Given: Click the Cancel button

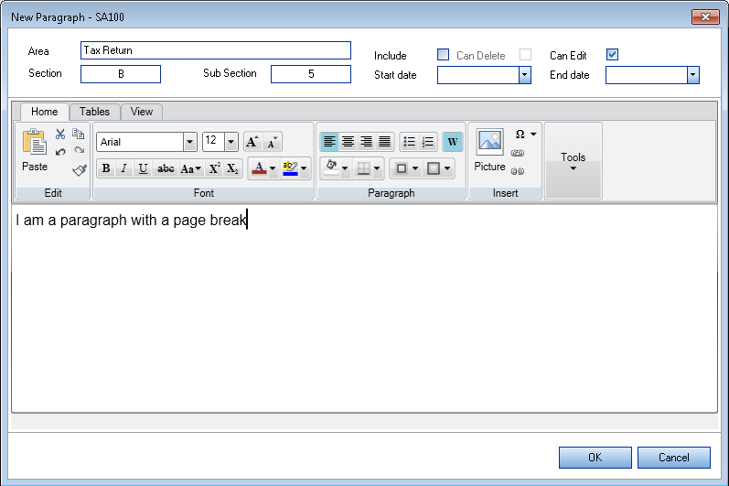Looking at the screenshot, I should 674,457.
